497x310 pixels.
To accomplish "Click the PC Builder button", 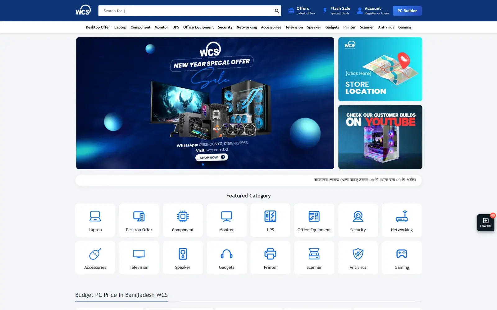I will tap(407, 11).
